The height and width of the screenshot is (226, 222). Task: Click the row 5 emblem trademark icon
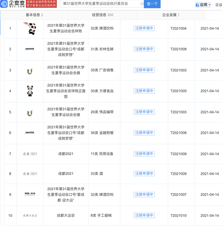(30, 112)
